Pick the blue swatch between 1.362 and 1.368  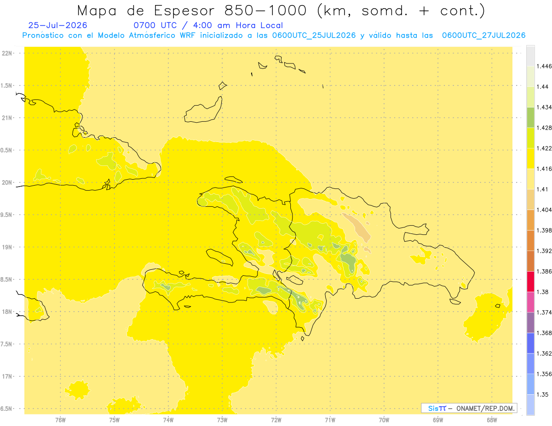530,343
